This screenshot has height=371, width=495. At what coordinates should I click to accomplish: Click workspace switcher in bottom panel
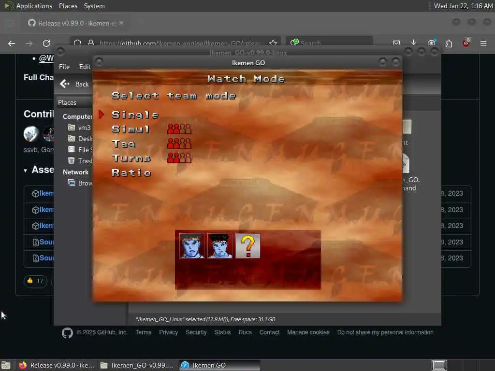439,365
